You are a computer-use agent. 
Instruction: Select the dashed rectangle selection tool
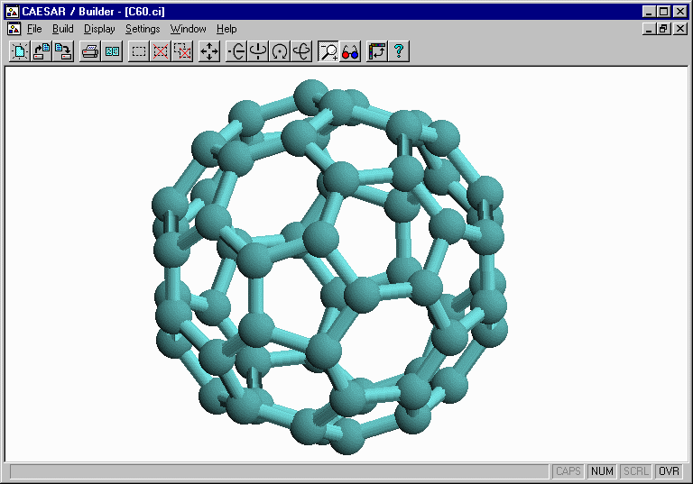[x=139, y=51]
